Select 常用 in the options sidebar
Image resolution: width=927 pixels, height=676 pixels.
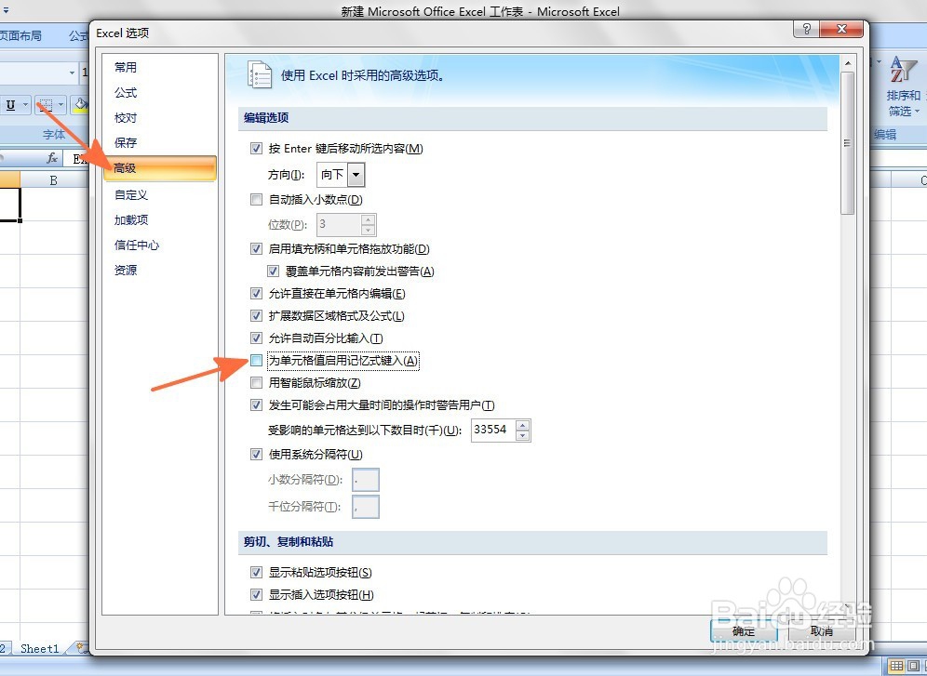160,67
